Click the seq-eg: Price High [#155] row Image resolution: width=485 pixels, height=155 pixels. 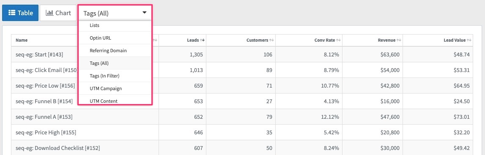pyautogui.click(x=242, y=133)
